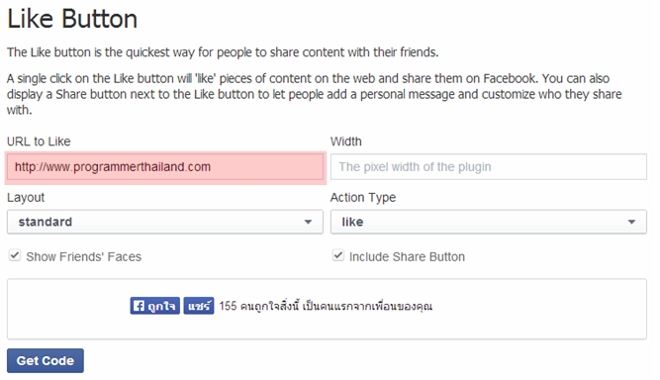The width and height of the screenshot is (660, 380).
Task: Uncheck the Include Share Button checkbox
Action: (x=338, y=255)
